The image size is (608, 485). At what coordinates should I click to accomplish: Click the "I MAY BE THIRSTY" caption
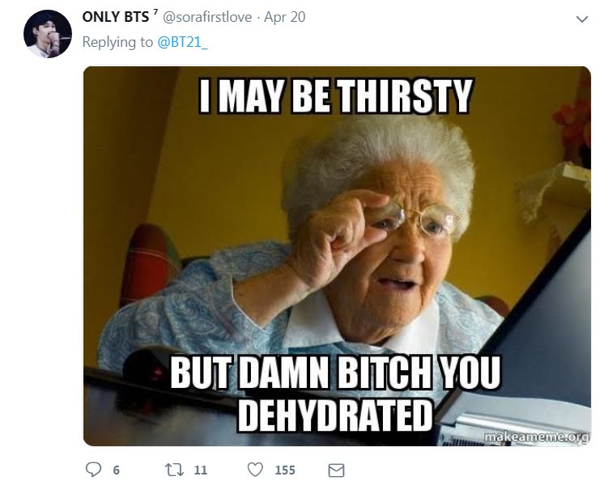(336, 95)
